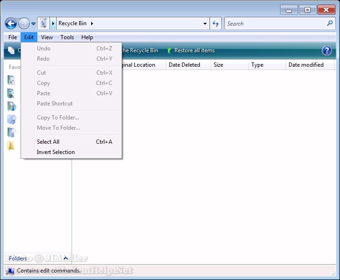Click the greyed Redo entry
Screen dimensions: 340x280
coord(72,59)
